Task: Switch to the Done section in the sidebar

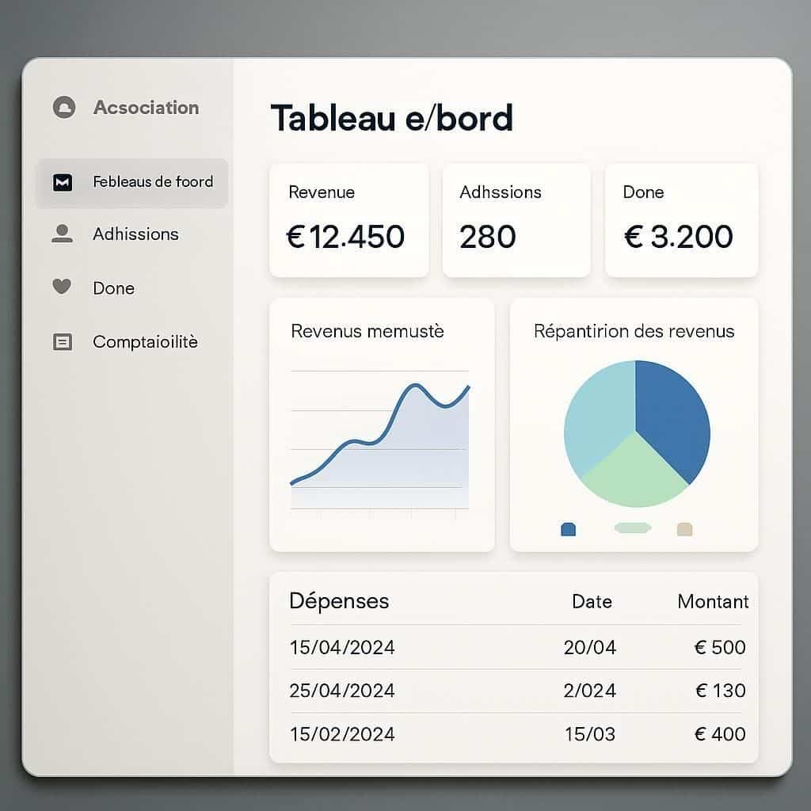Action: pos(113,287)
